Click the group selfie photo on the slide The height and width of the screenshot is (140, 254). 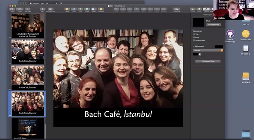(118, 68)
